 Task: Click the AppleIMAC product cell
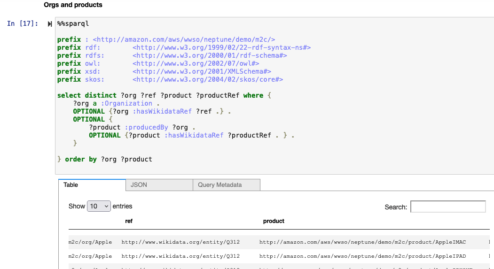point(362,242)
